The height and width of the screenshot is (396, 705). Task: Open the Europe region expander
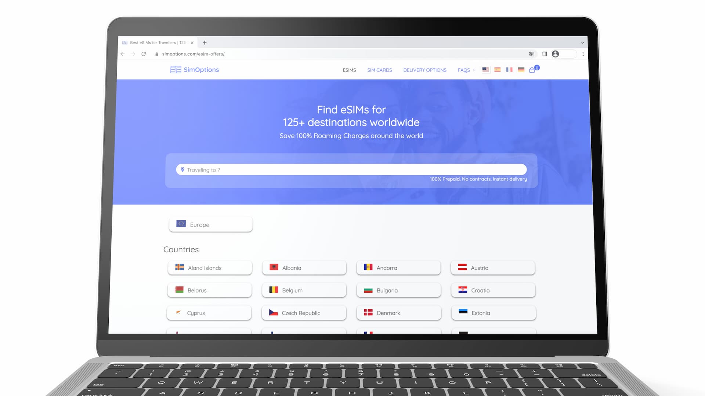(x=211, y=224)
